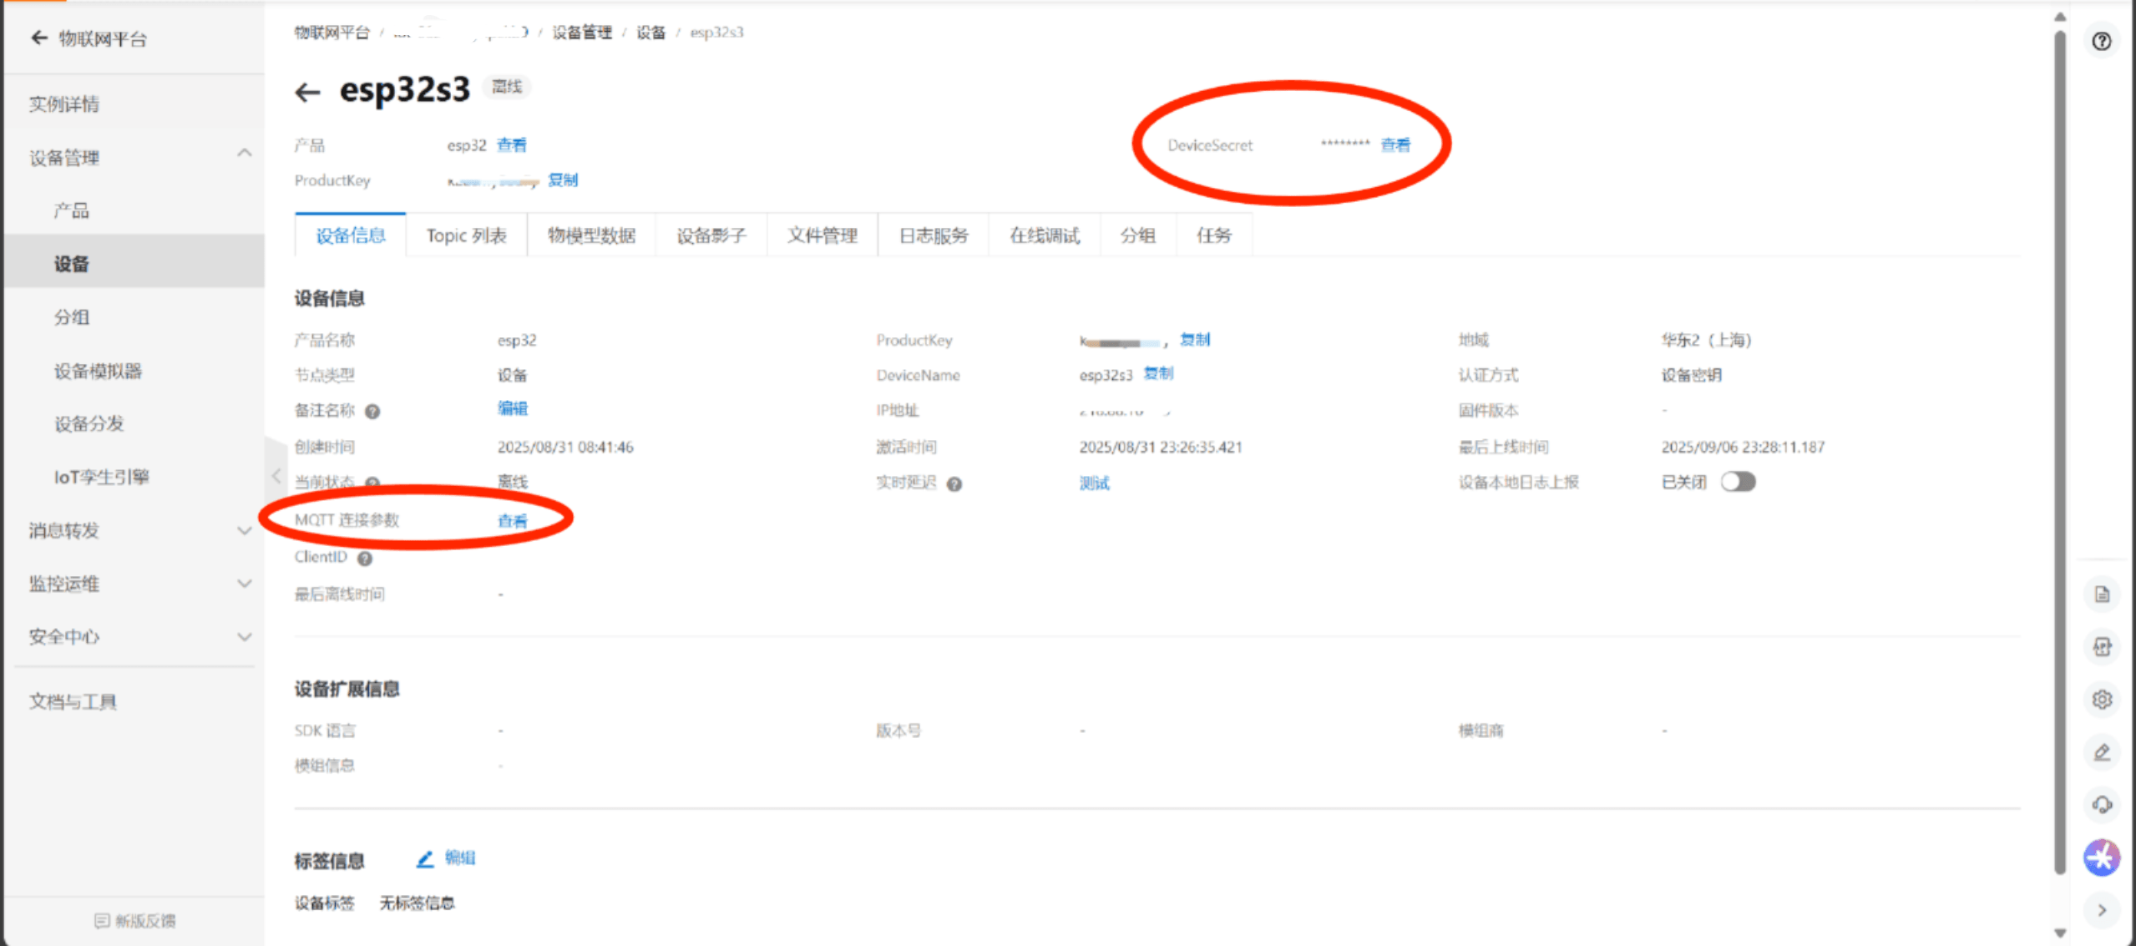The image size is (2136, 946).
Task: Open help question mark icon top right
Action: point(2101,41)
